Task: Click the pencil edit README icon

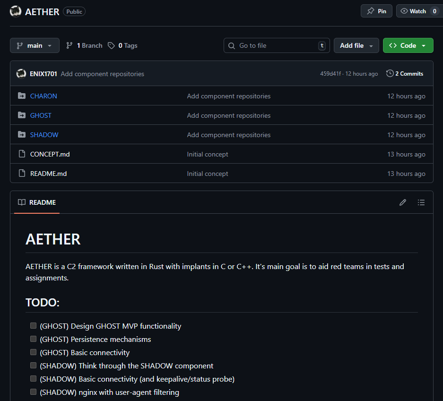Action: pos(403,202)
